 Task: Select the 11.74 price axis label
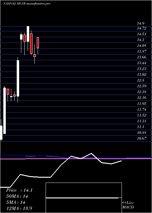pos(142,110)
